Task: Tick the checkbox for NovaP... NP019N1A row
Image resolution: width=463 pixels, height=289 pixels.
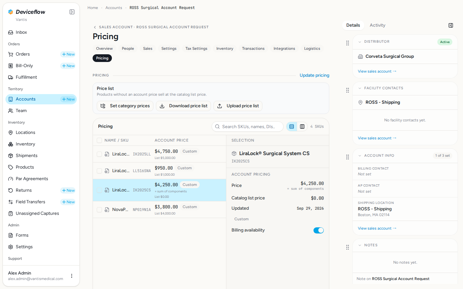Action: click(x=99, y=210)
